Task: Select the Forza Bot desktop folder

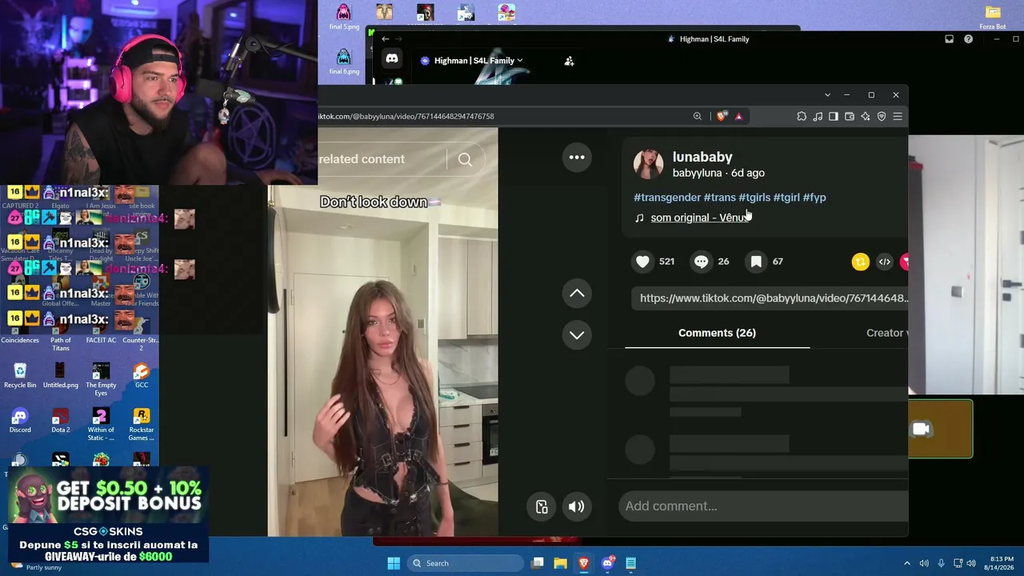Action: [993, 17]
